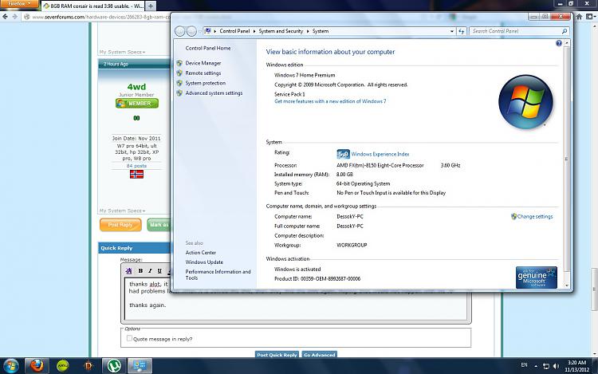The image size is (598, 374).
Task: Click the Control Panel forward arrow button
Action: [192, 31]
